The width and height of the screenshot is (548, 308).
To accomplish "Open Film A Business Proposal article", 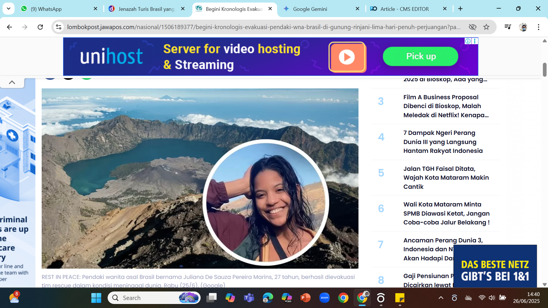I will pyautogui.click(x=446, y=106).
